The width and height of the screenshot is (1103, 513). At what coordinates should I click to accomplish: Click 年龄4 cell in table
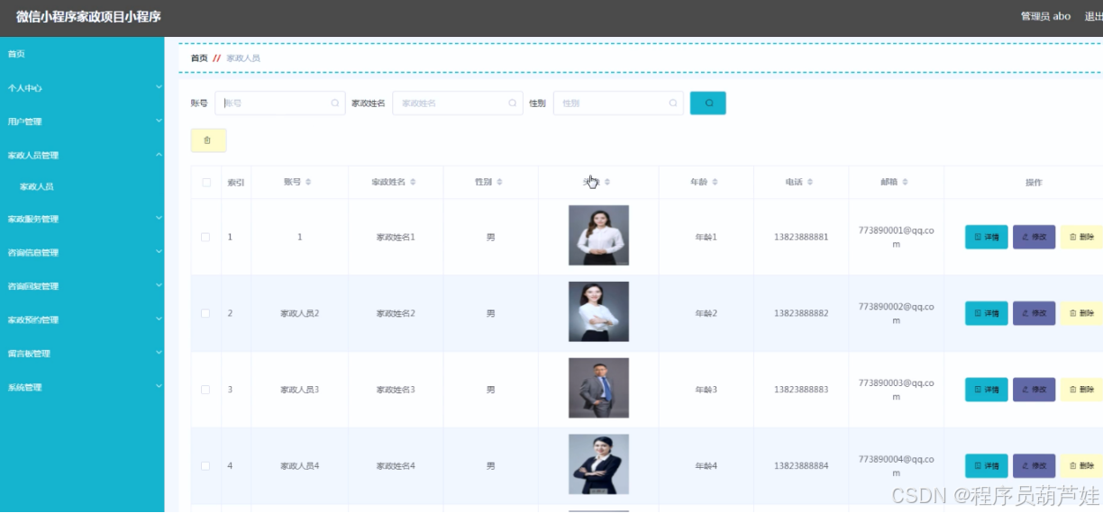pos(706,466)
